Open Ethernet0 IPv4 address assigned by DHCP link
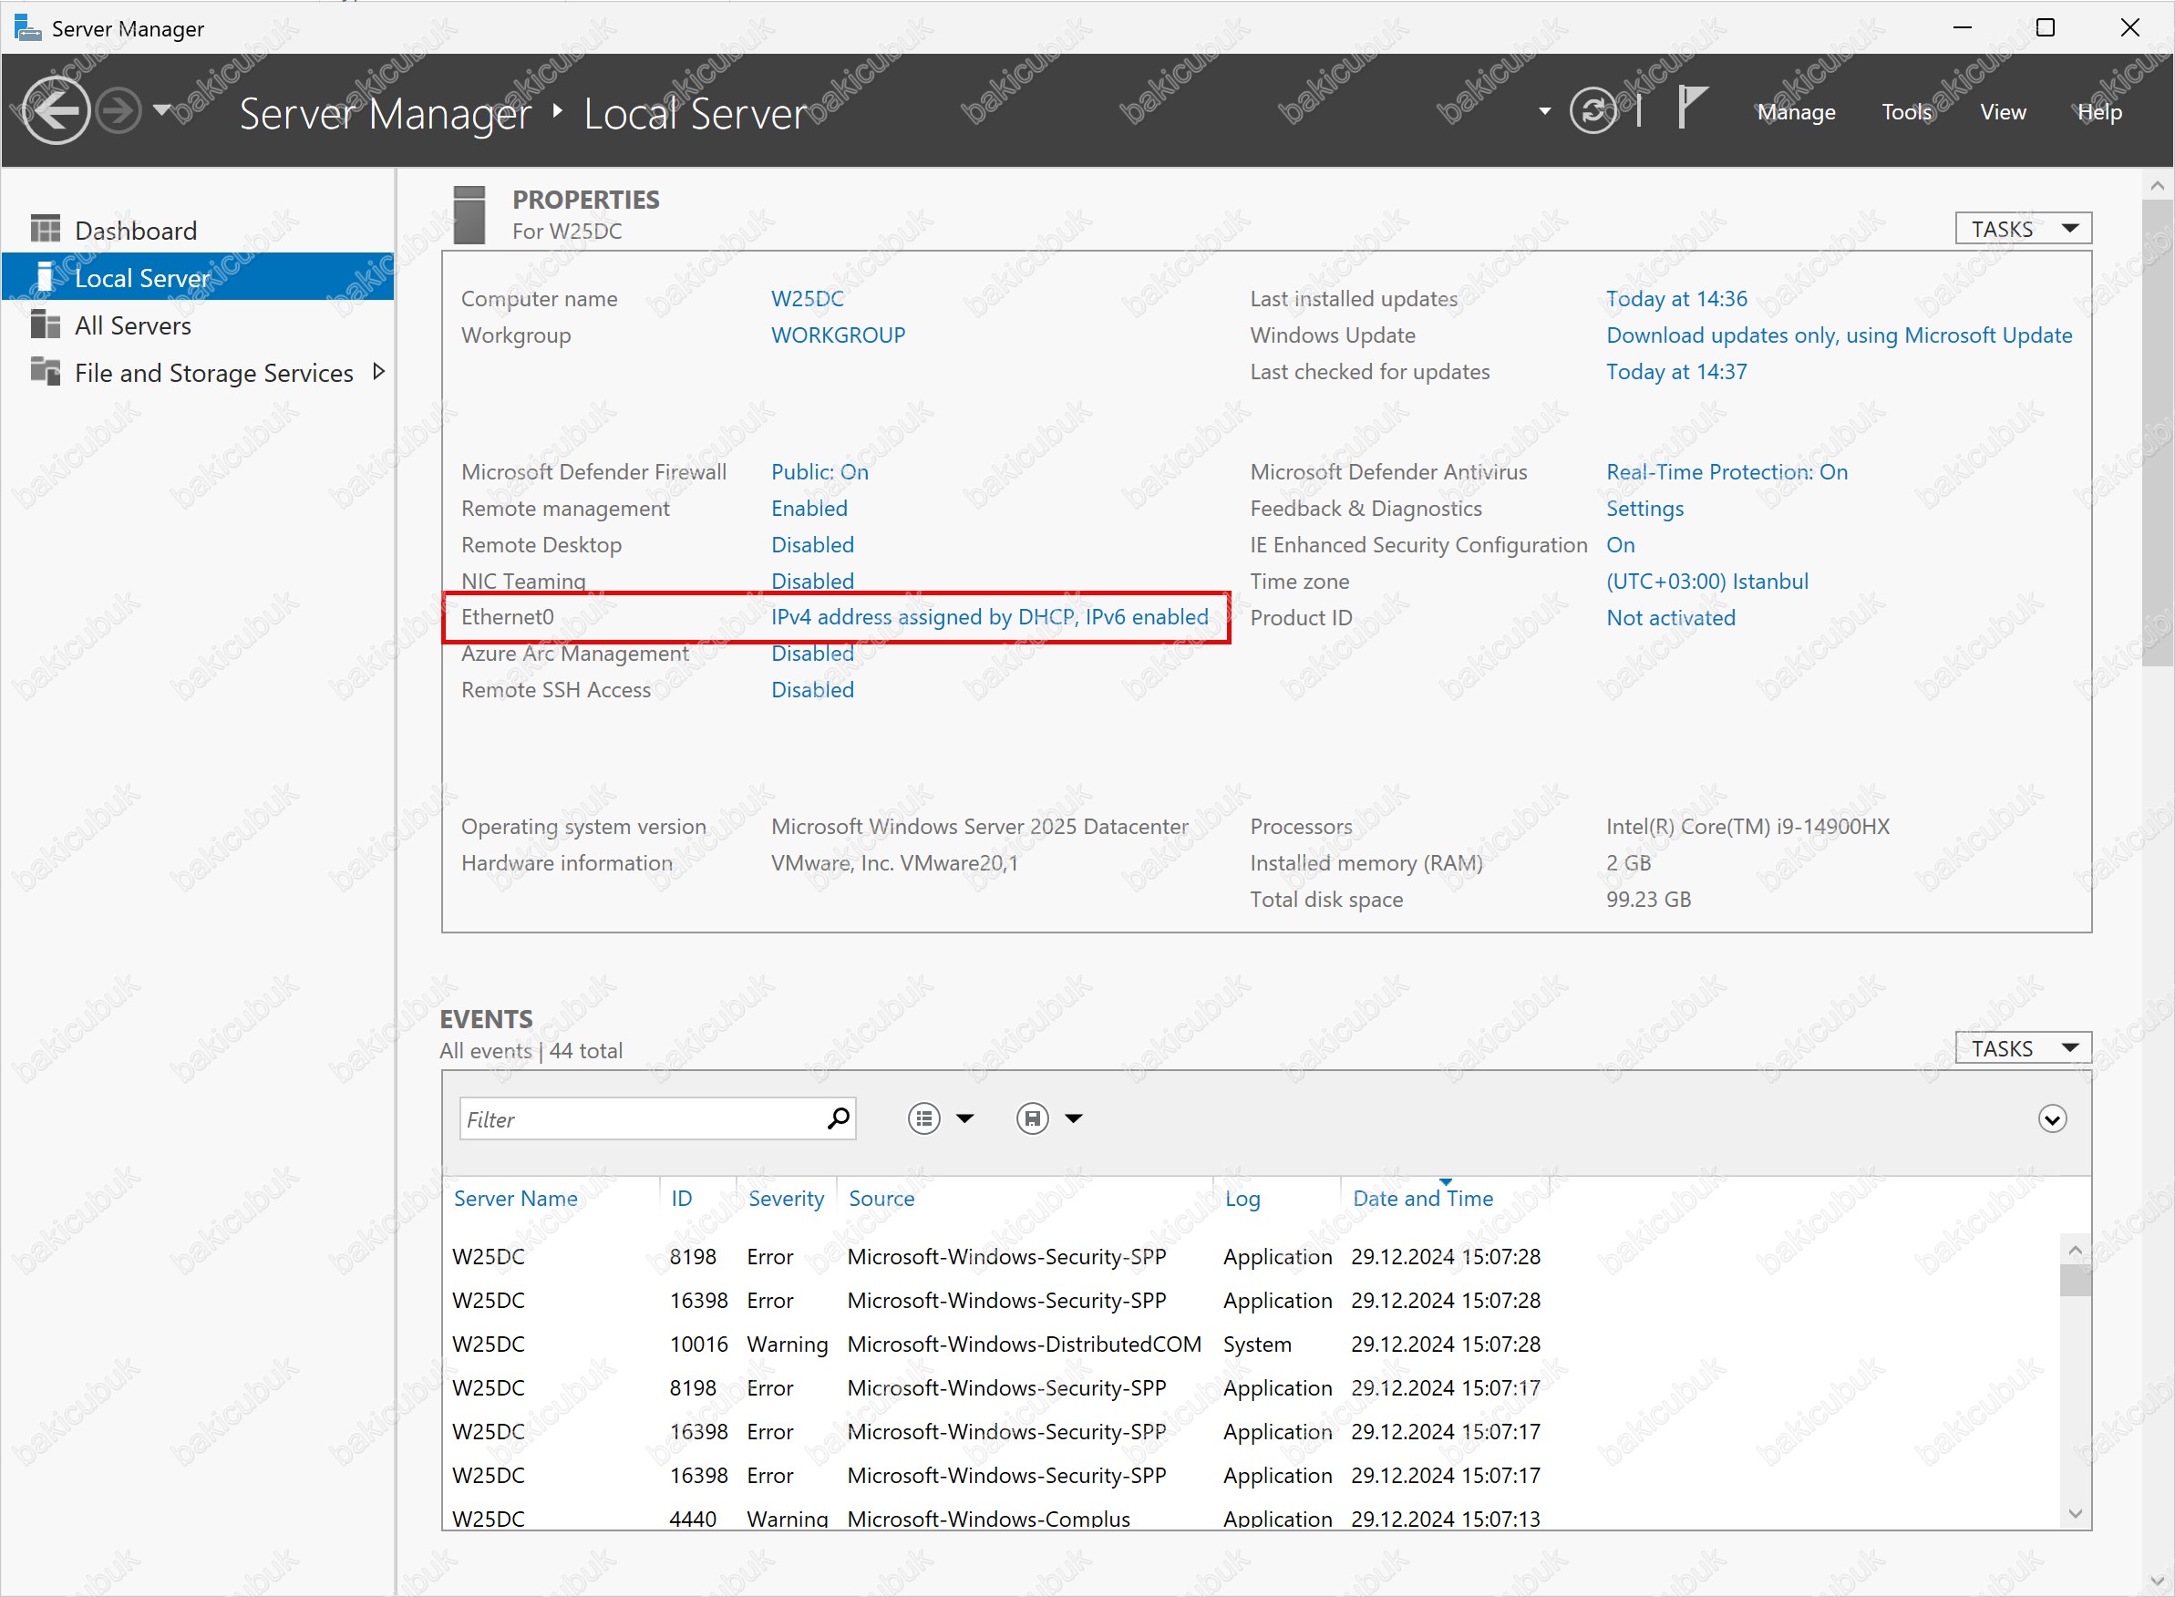Viewport: 2175px width, 1597px height. click(990, 617)
